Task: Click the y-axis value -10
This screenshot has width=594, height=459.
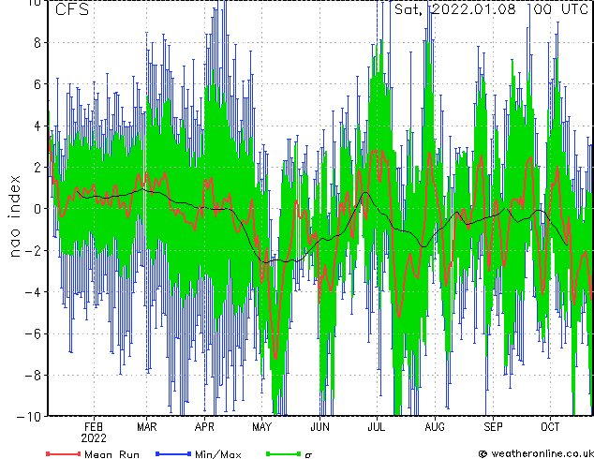Action: pyautogui.click(x=29, y=417)
